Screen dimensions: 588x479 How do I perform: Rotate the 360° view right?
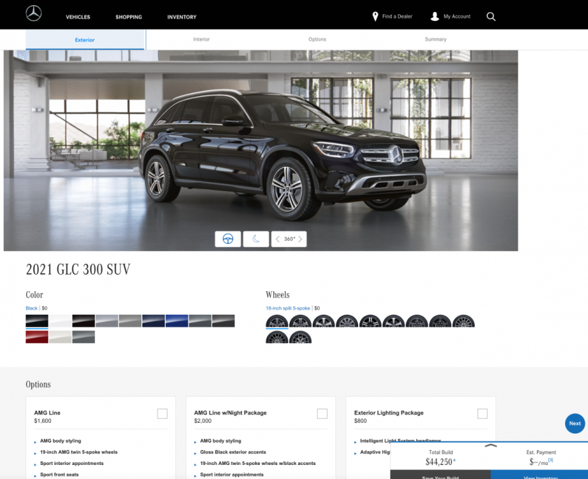301,239
